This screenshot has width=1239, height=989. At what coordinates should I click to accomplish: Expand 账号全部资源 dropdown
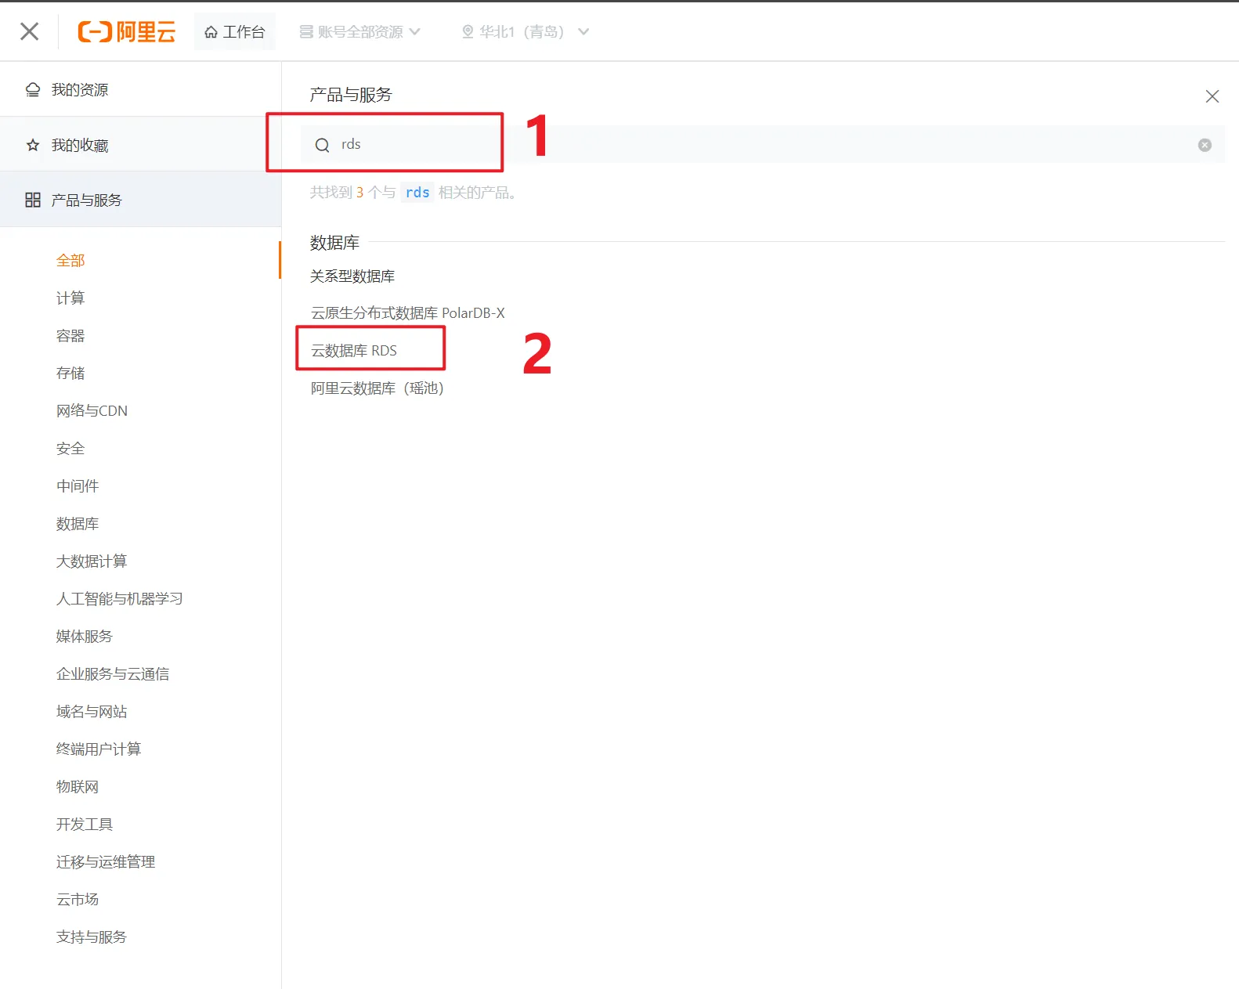point(360,32)
